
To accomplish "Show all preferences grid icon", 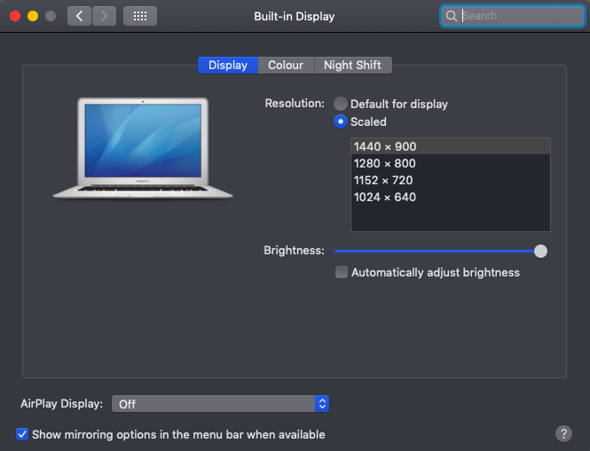I will coord(140,16).
